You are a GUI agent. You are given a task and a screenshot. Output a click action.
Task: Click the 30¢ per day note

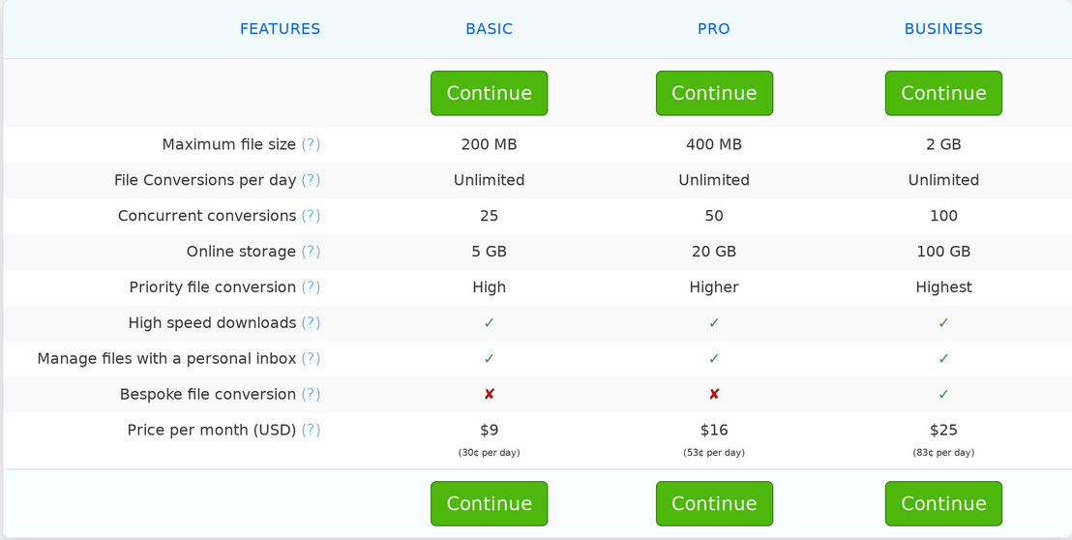(489, 453)
